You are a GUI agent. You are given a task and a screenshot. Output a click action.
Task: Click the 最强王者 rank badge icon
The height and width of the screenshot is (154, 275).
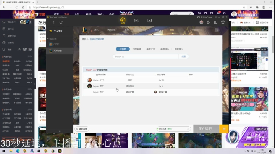pos(155,92)
